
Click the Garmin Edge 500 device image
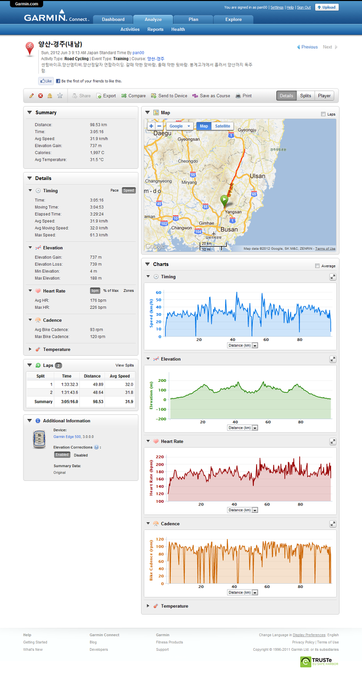(x=40, y=440)
